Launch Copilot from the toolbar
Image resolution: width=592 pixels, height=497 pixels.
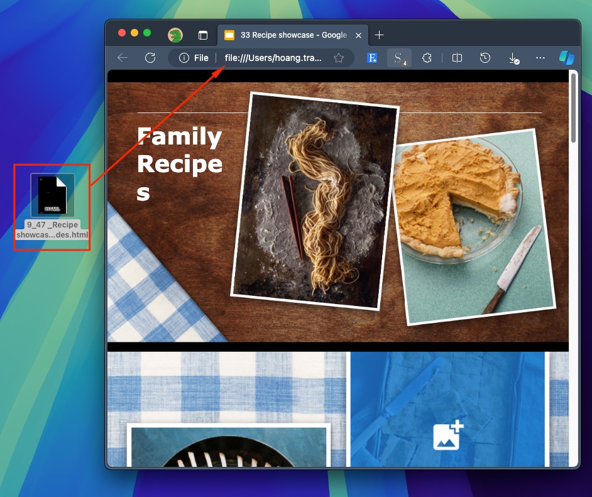567,58
